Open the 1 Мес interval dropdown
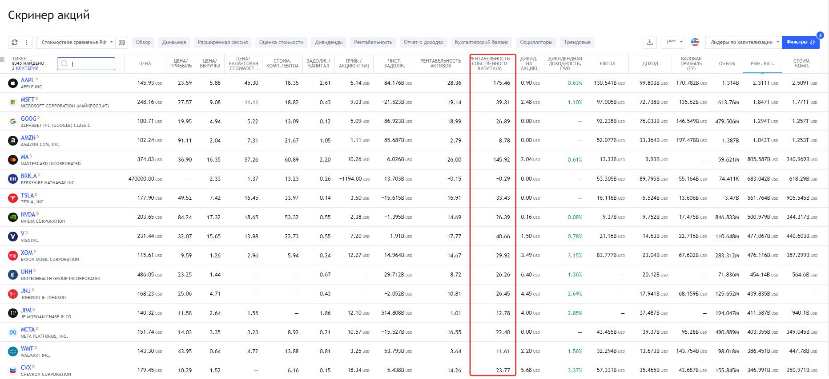 (673, 42)
